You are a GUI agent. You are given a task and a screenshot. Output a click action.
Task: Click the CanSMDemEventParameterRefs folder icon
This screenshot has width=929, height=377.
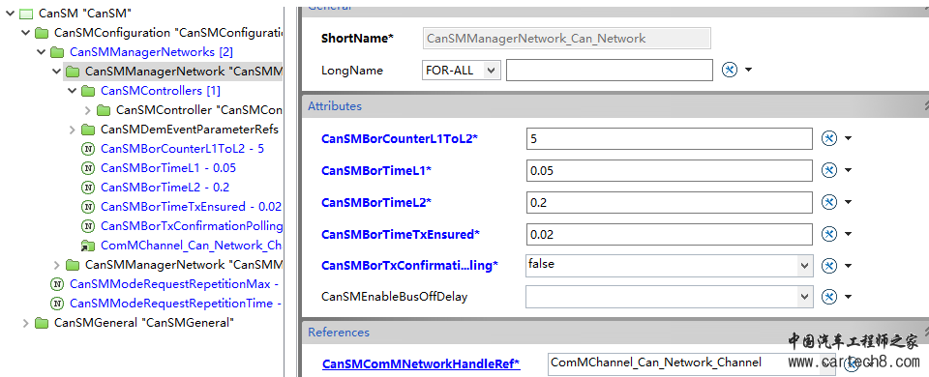click(x=88, y=130)
